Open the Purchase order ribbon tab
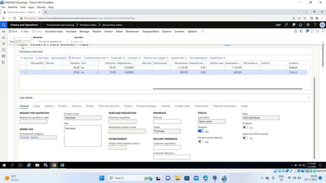Image resolution: width=326 pixels, height=183 pixels. [54, 32]
